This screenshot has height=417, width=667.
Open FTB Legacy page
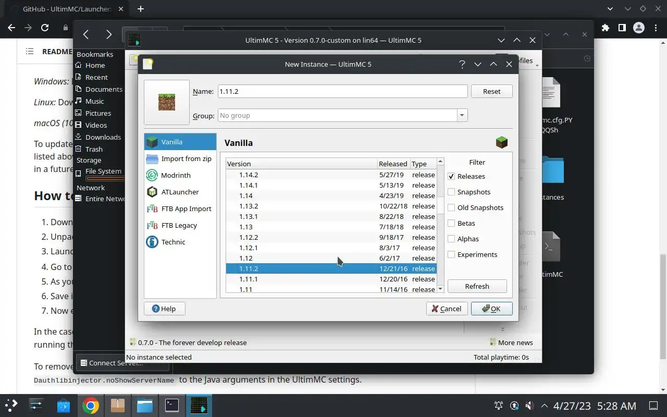(x=180, y=225)
